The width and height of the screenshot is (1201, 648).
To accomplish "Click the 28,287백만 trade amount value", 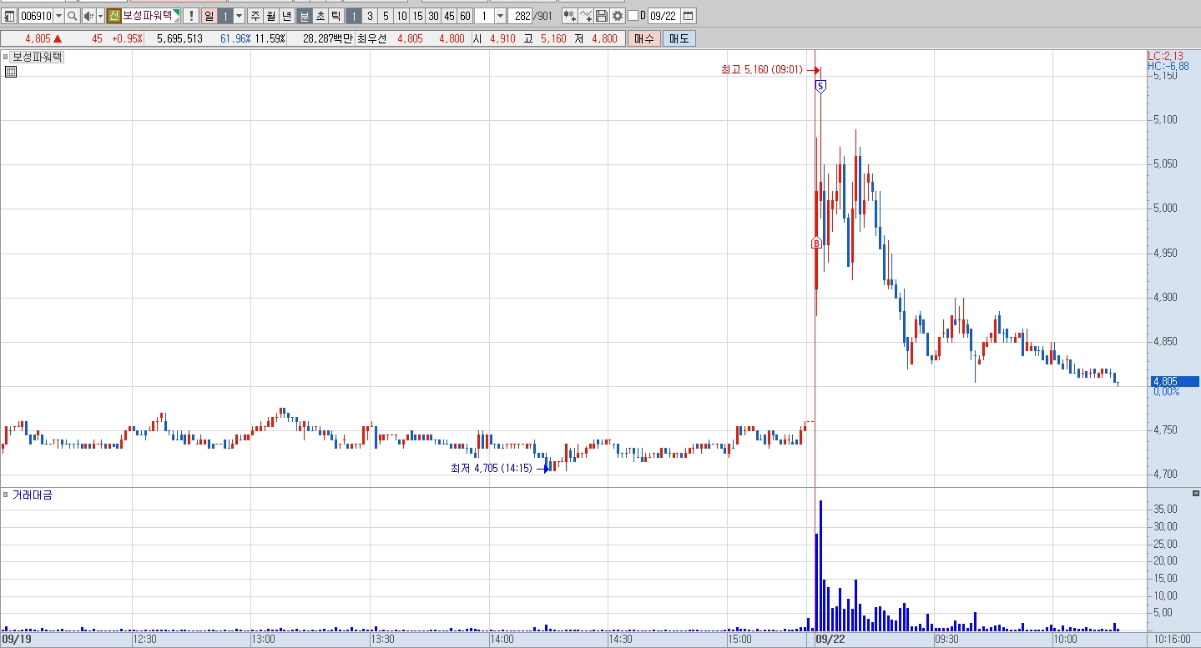I will pyautogui.click(x=328, y=38).
